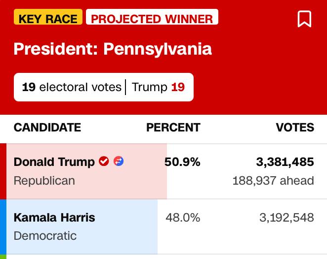
Task: Bookmark this Pennsylvania race
Action: [304, 19]
